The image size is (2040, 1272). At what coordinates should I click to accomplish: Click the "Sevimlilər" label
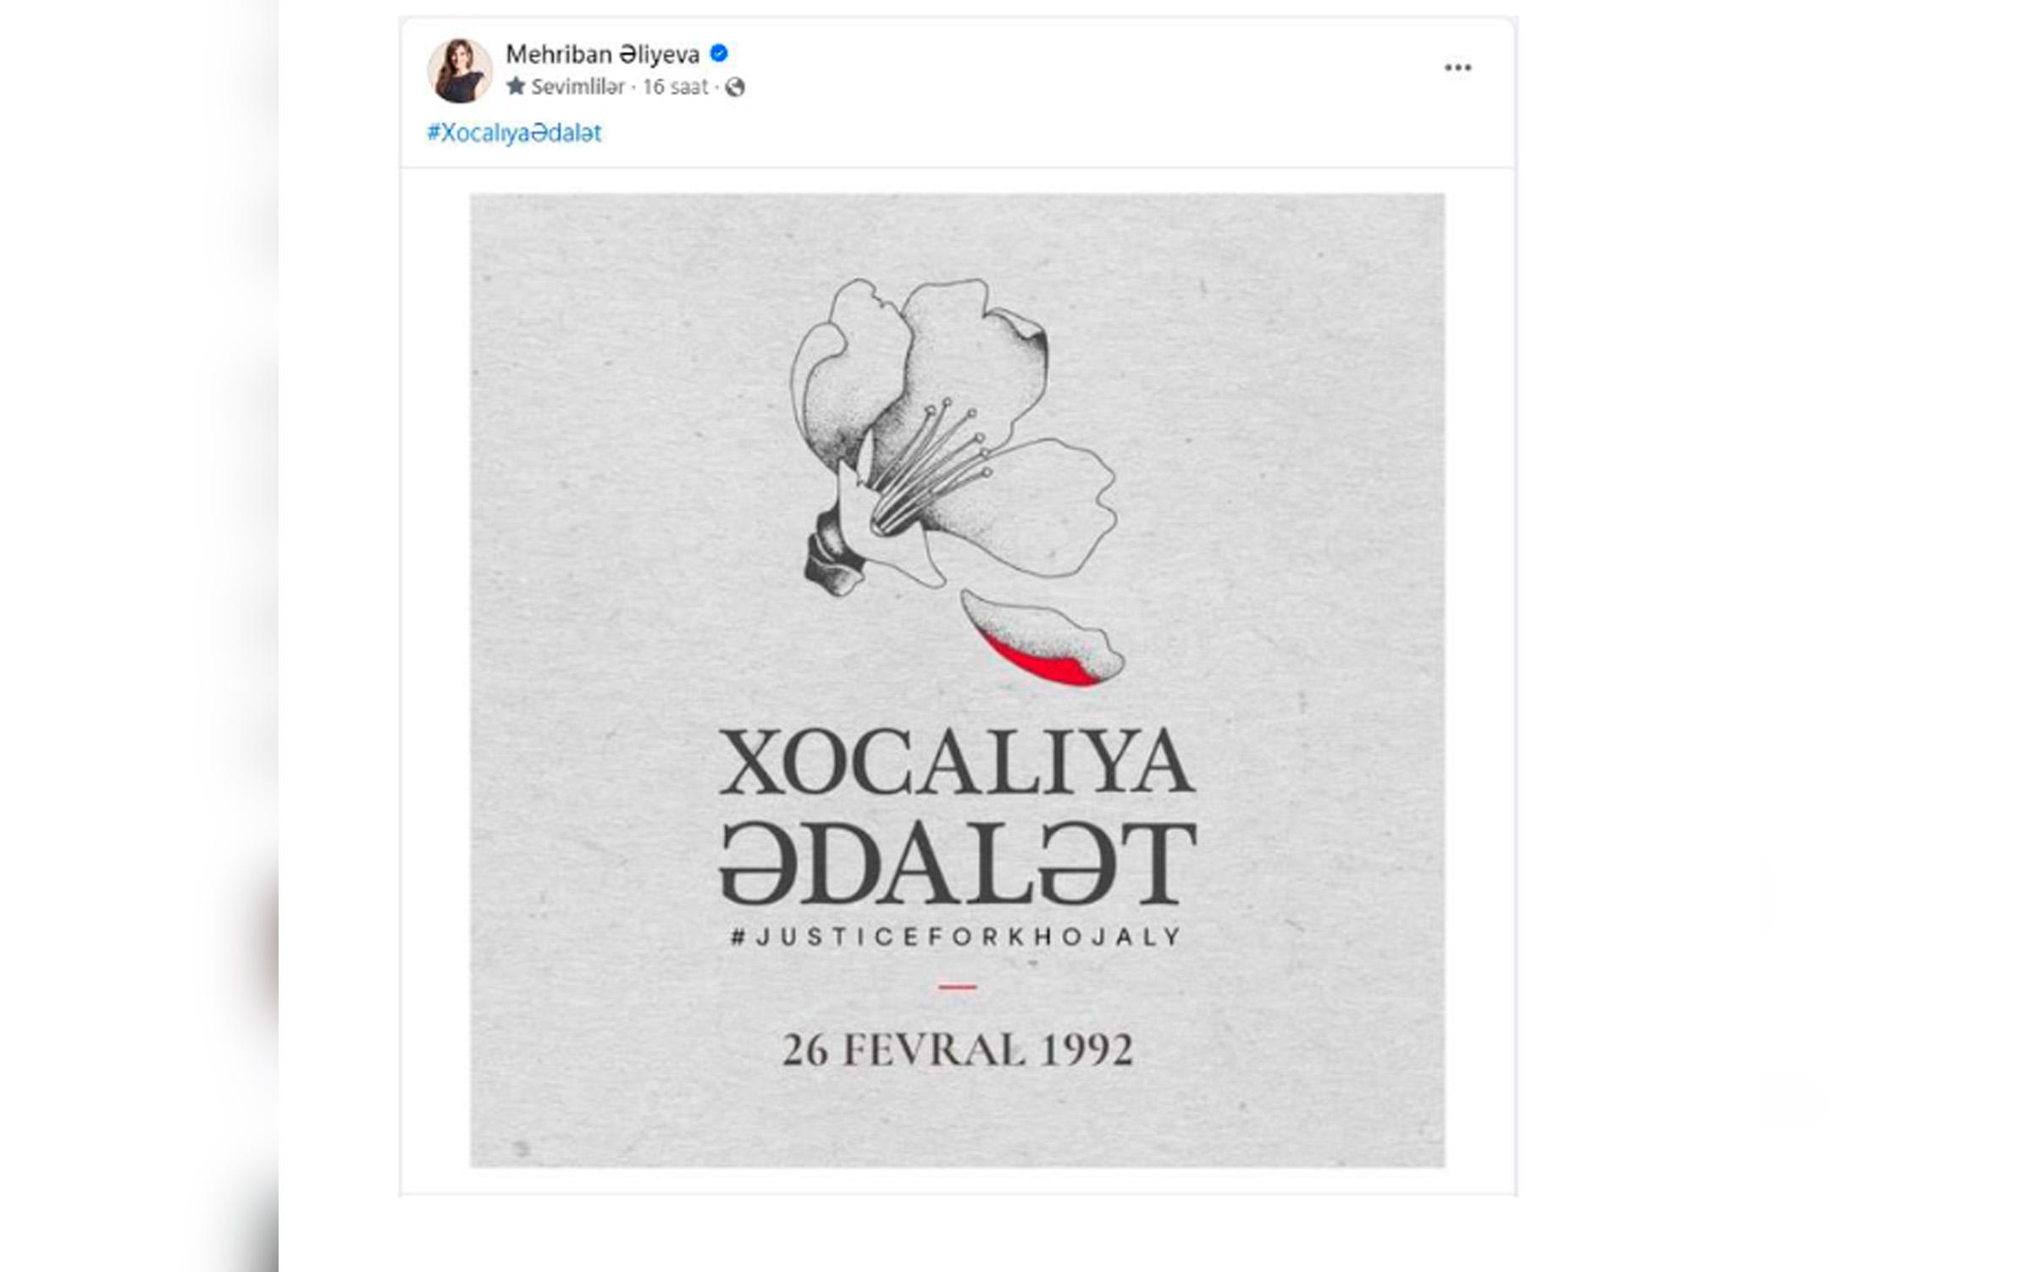[578, 87]
